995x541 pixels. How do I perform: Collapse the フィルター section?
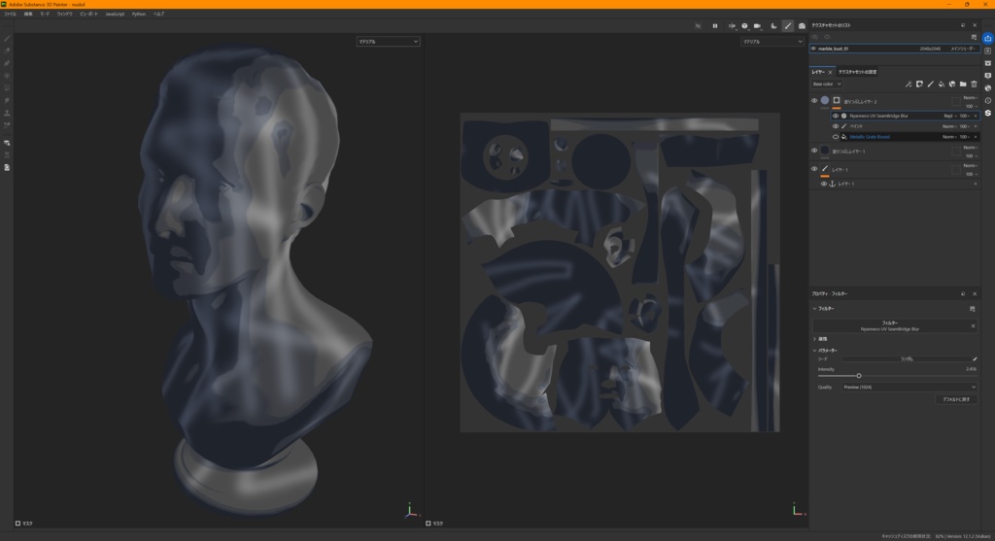(x=815, y=309)
